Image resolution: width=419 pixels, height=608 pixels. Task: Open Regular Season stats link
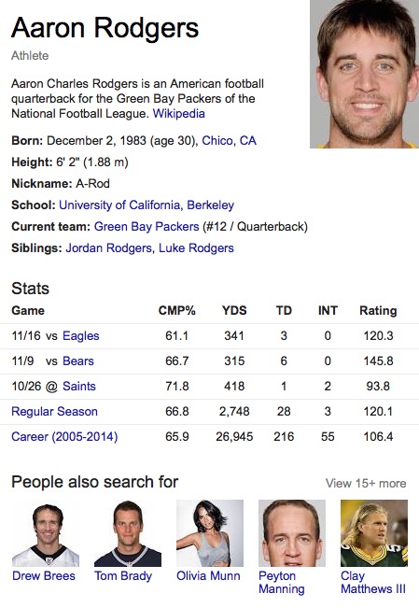click(x=55, y=412)
